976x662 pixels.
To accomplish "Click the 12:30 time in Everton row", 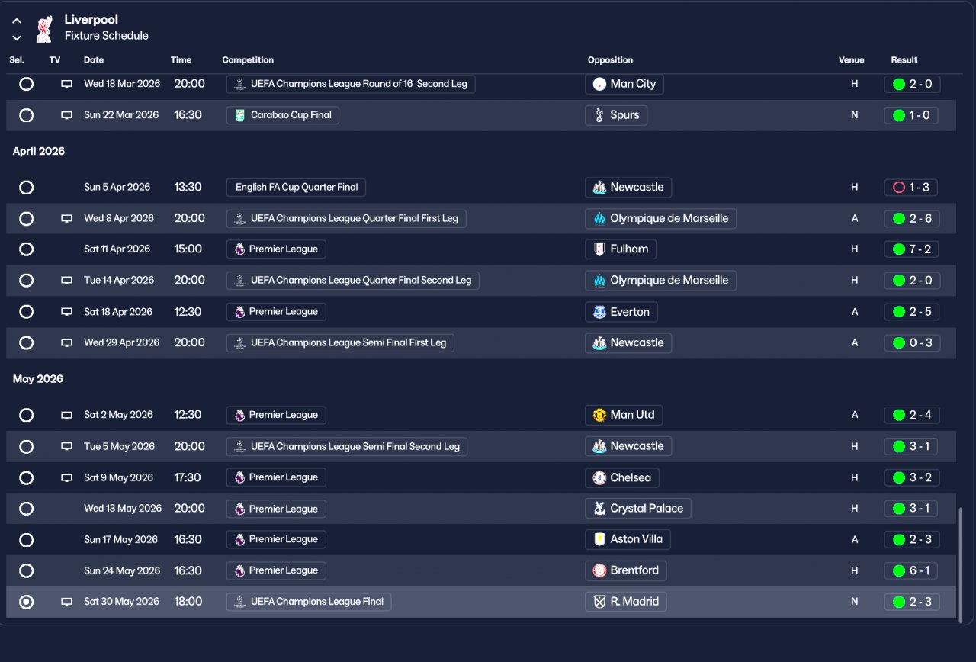I will coord(188,312).
